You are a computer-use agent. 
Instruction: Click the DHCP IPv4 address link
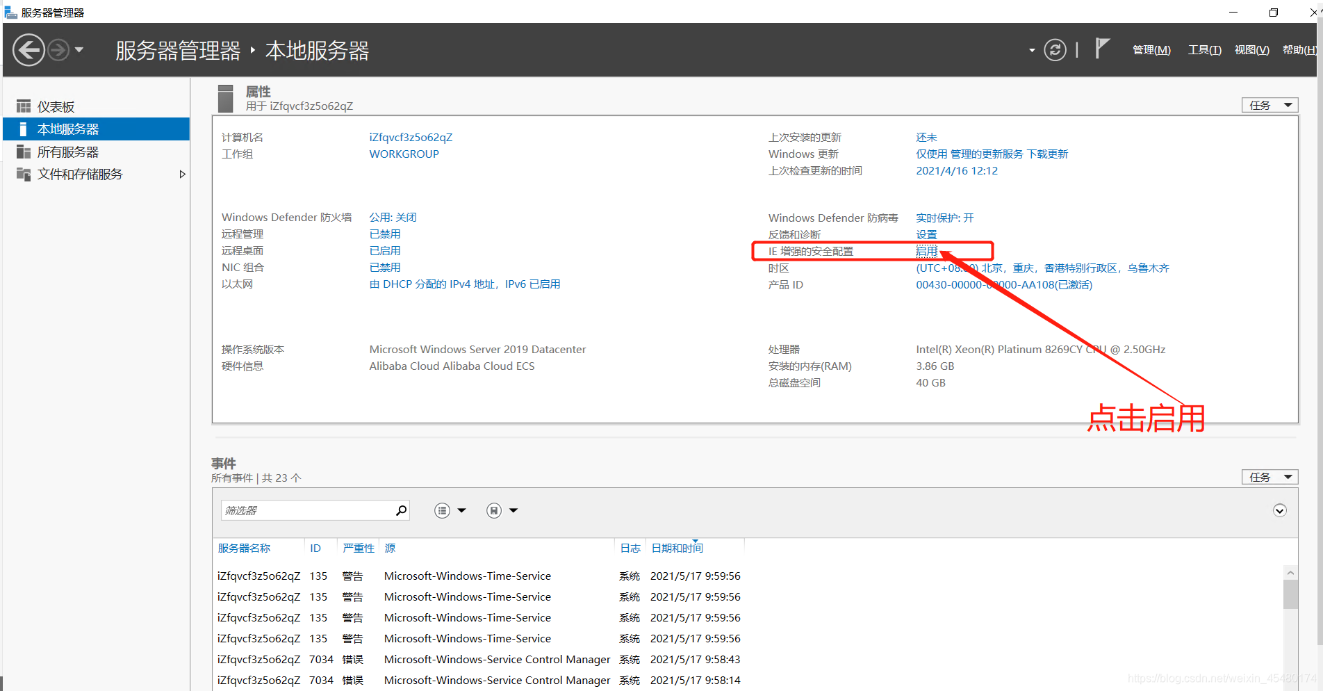(x=464, y=284)
